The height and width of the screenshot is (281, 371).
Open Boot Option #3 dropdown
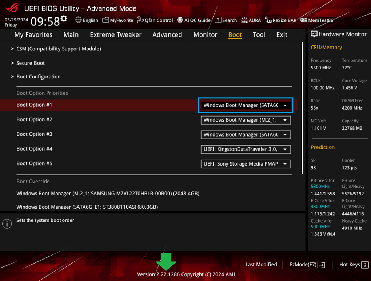(246, 135)
